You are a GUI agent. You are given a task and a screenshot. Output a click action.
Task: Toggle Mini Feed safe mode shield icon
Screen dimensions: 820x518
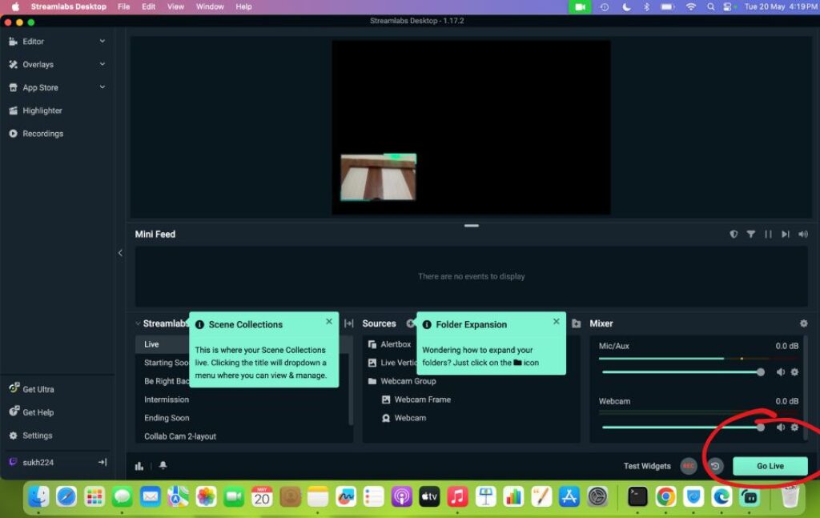pos(734,234)
